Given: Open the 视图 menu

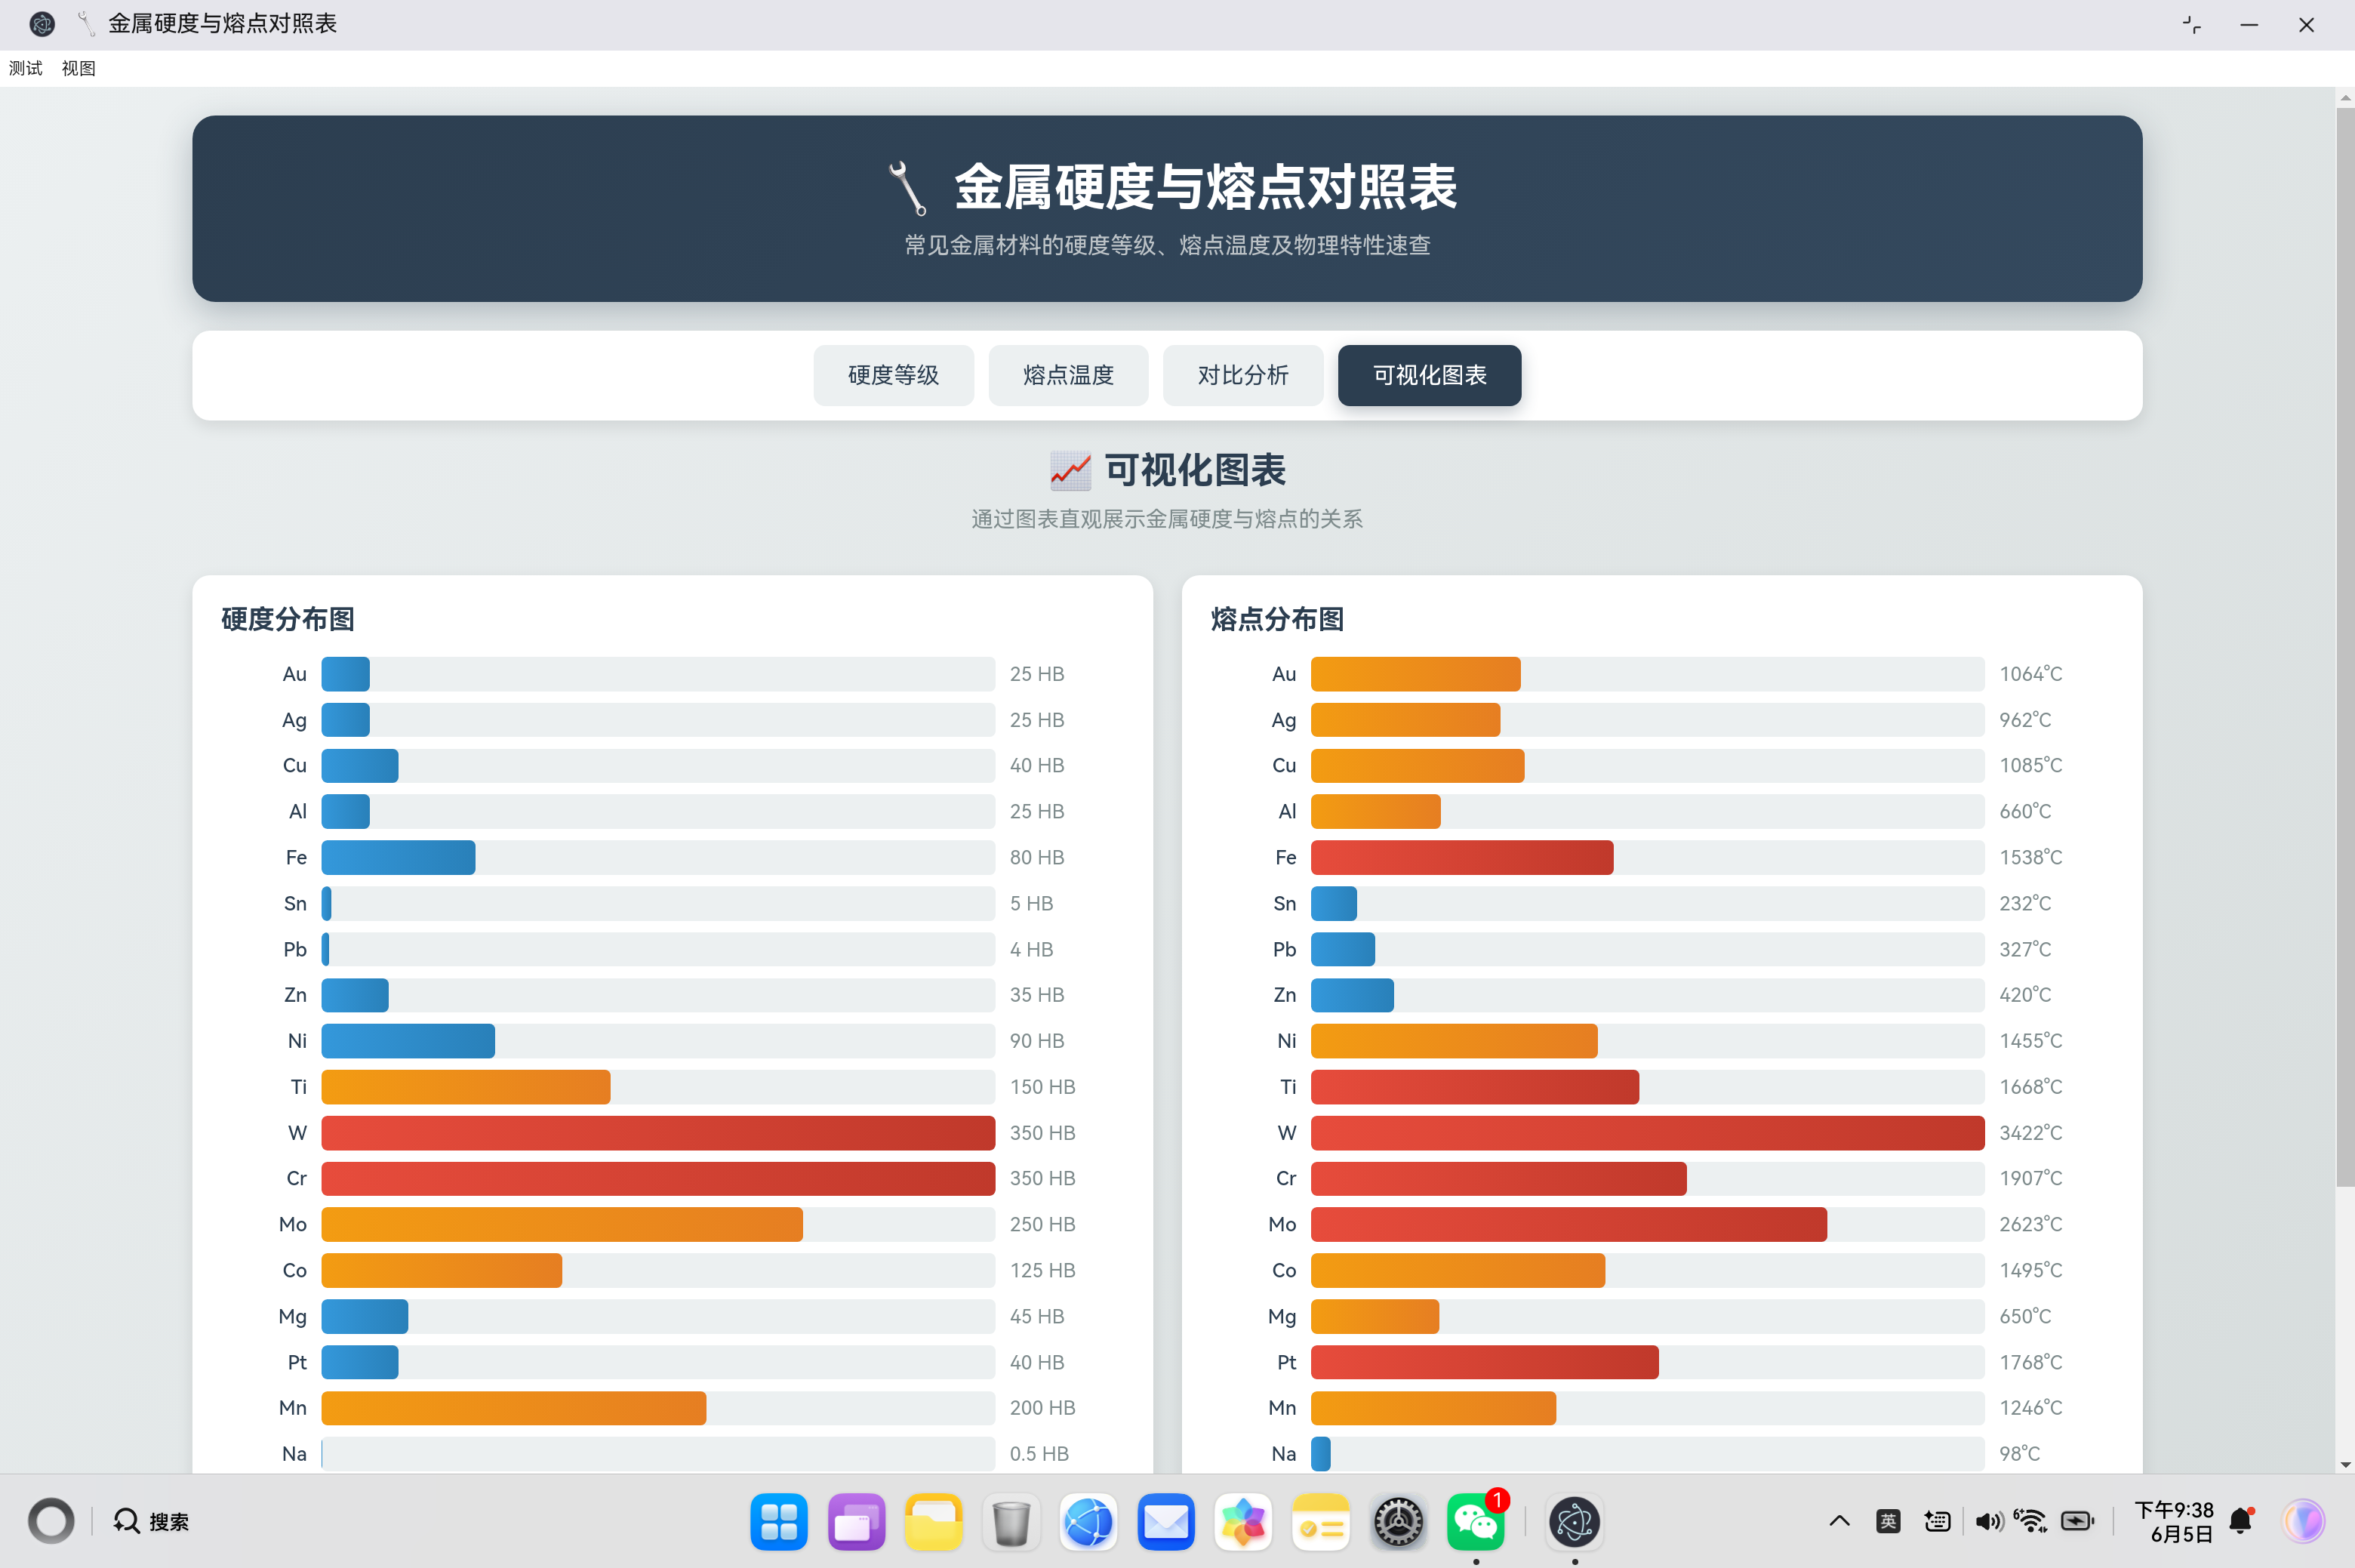Looking at the screenshot, I should tap(78, 68).
